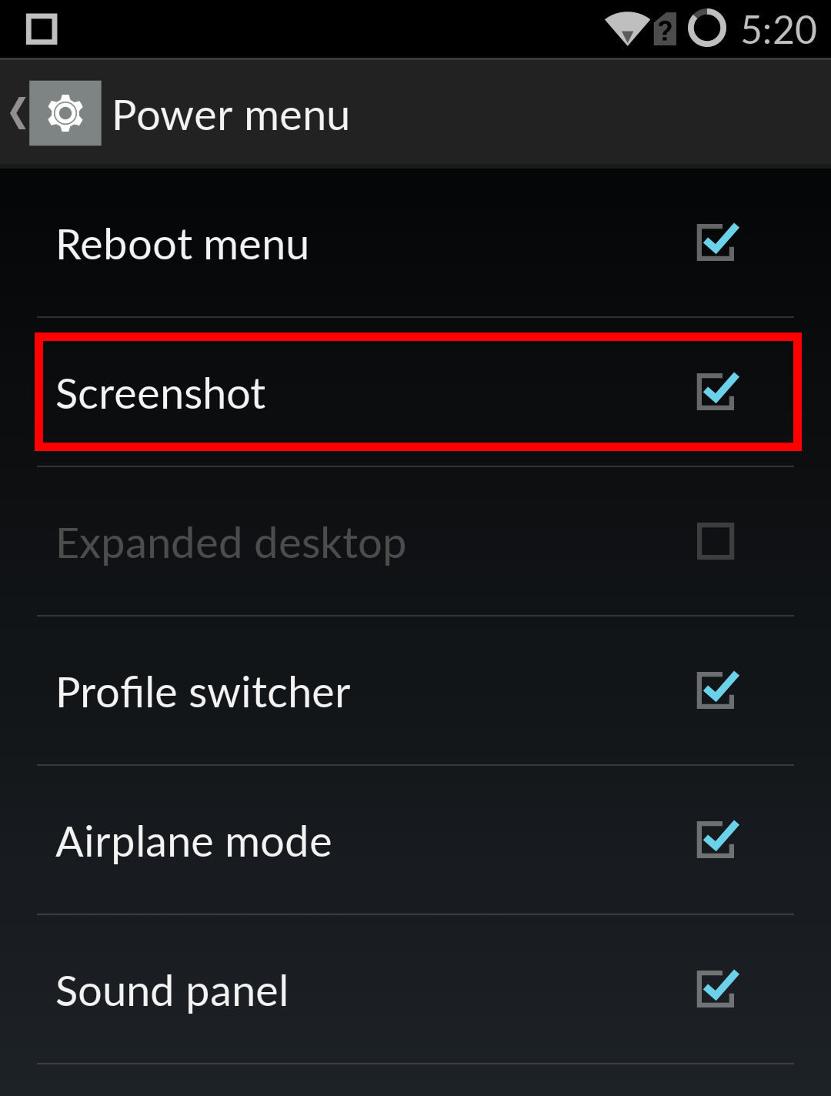Uncheck the Airplane mode checkbox
Image resolution: width=831 pixels, height=1096 pixels.
[x=717, y=840]
